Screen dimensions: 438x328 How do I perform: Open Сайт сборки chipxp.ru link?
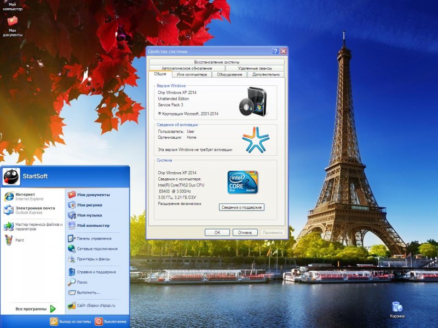tap(91, 306)
